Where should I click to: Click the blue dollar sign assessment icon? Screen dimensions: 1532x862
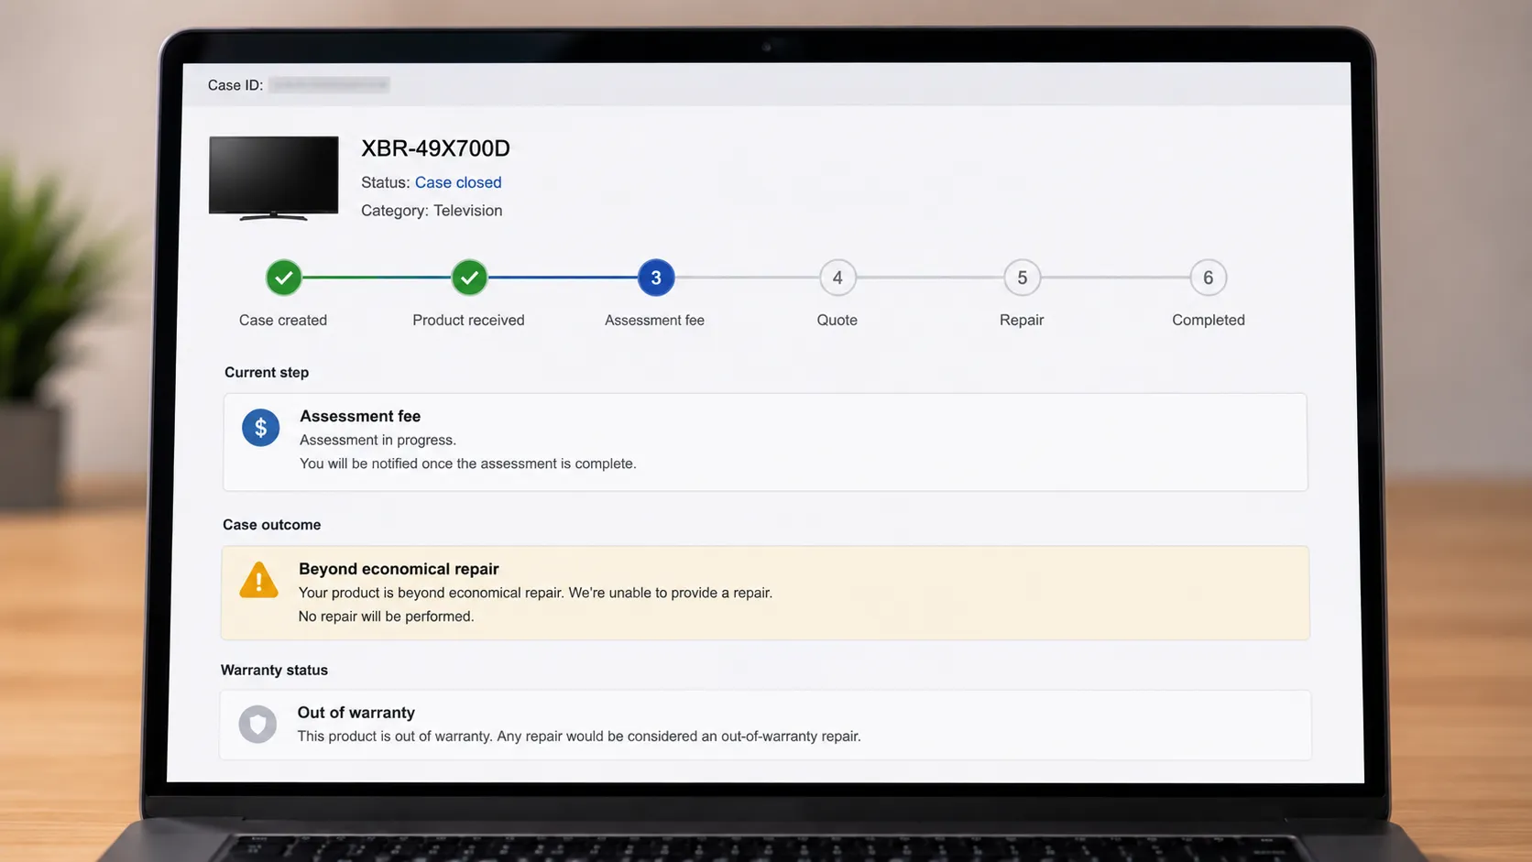261,428
